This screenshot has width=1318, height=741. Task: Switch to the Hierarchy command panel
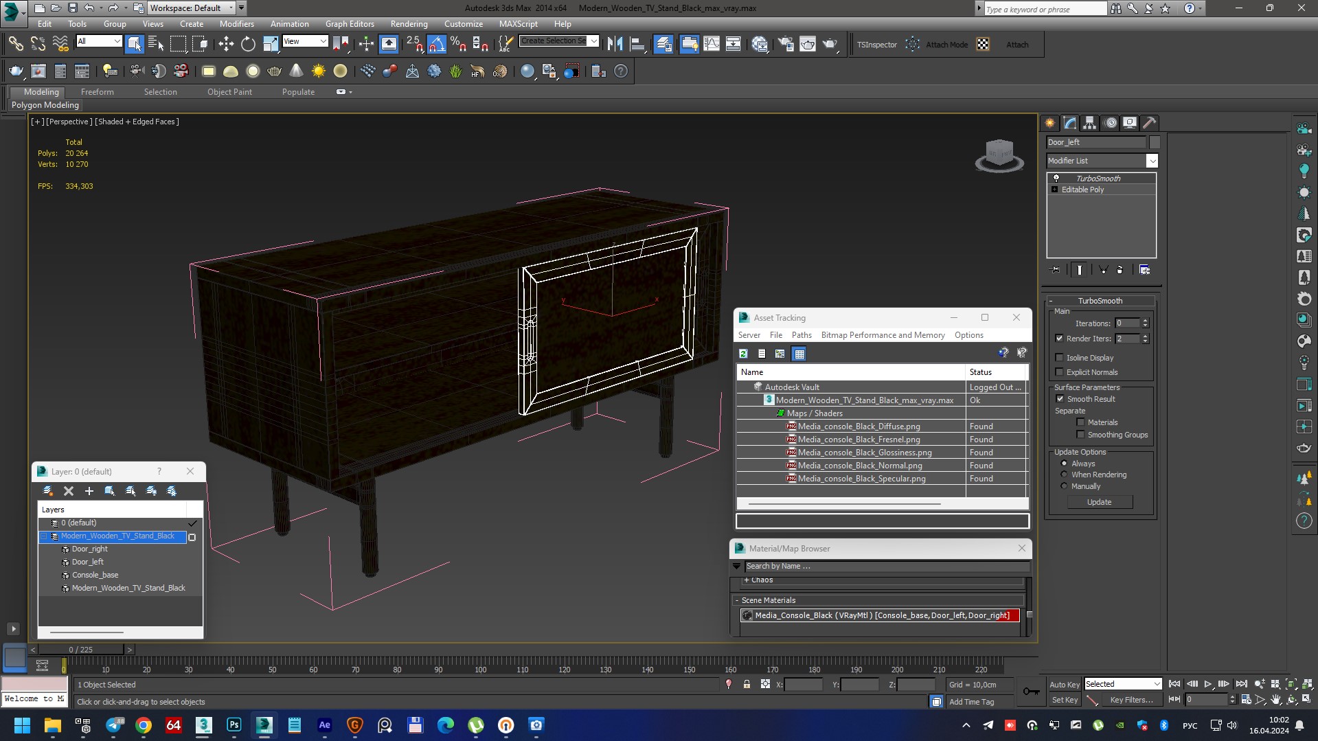1090,123
